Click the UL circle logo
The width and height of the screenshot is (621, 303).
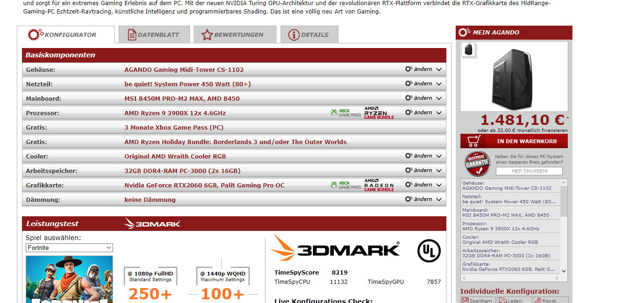[429, 250]
